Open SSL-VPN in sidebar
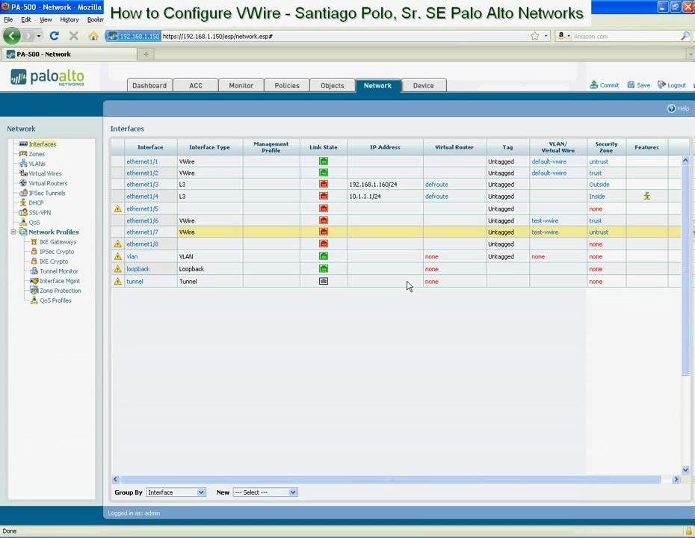The width and height of the screenshot is (695, 538). point(40,212)
